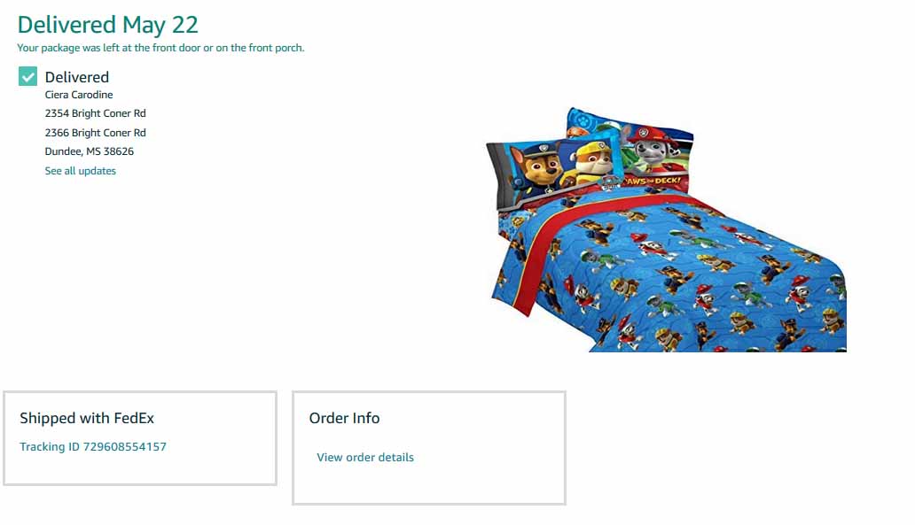Click the Shipped with FedEx heading

tap(87, 419)
